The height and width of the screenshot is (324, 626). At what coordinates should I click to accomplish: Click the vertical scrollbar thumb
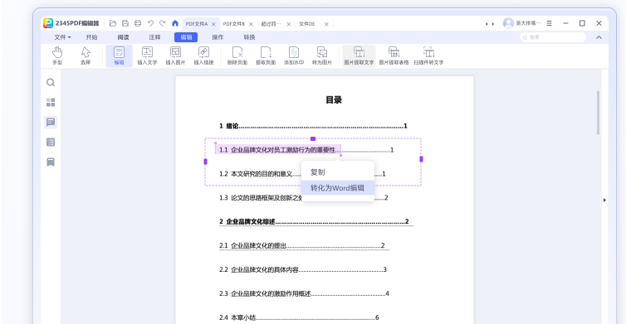[598, 114]
